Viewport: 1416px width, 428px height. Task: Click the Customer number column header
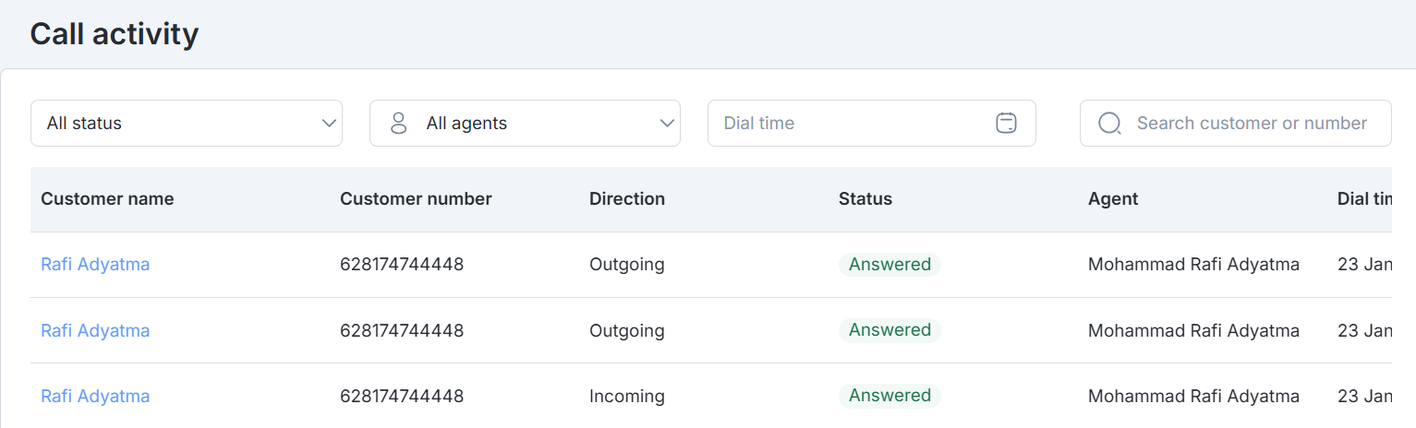coord(416,198)
